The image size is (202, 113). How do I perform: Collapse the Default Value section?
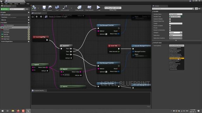pos(153,43)
